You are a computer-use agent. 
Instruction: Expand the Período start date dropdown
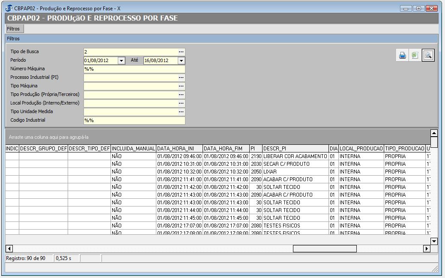pos(121,61)
